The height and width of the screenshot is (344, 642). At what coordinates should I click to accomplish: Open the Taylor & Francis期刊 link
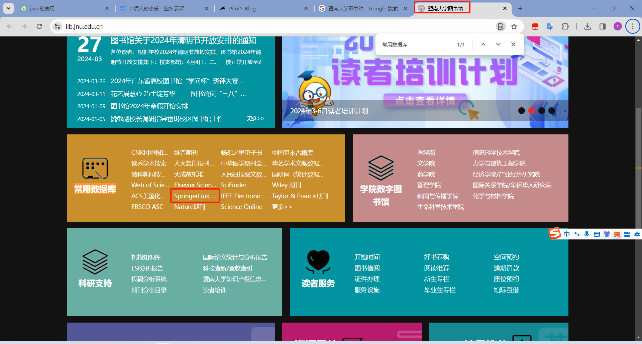[x=300, y=196]
